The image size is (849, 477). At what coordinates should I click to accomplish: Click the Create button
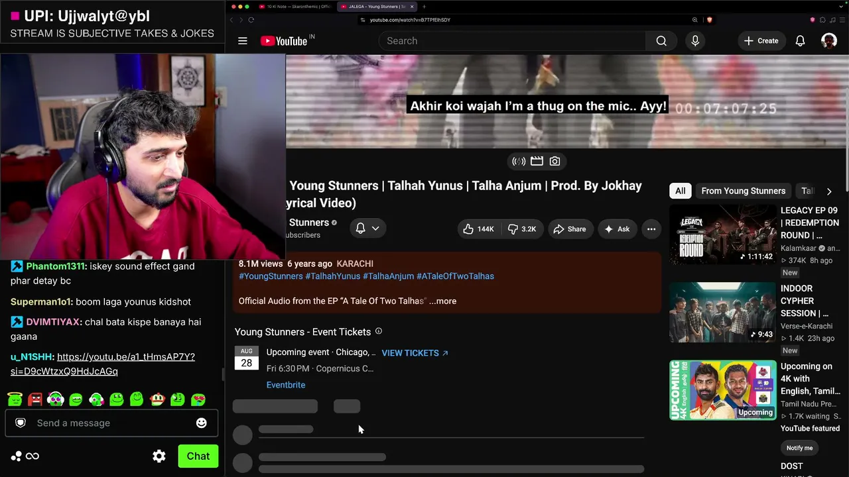click(x=761, y=41)
